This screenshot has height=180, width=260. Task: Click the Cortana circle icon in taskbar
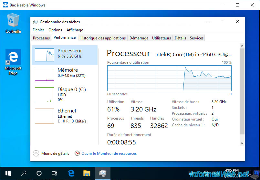[x=39, y=173]
